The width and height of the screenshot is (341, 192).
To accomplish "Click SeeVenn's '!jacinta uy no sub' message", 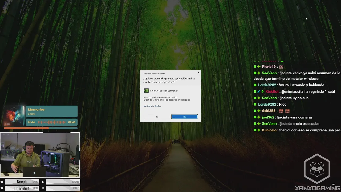I will click(294, 98).
